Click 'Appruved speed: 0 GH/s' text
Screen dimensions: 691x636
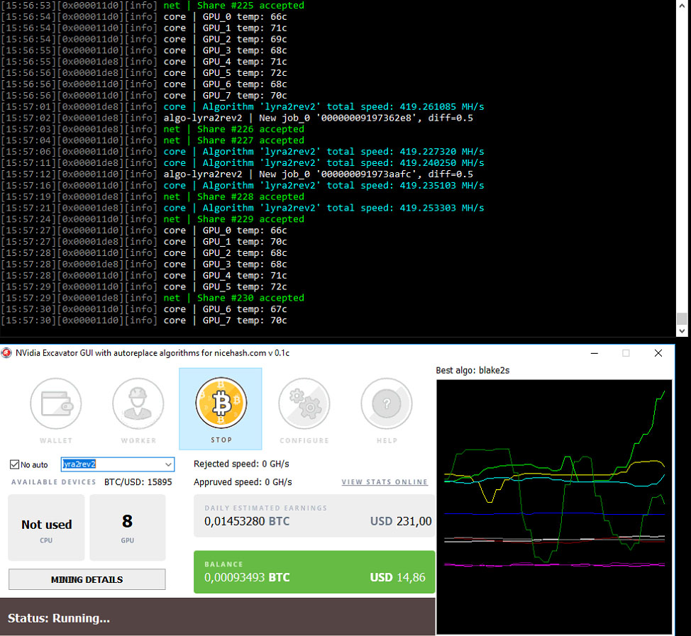coord(243,482)
